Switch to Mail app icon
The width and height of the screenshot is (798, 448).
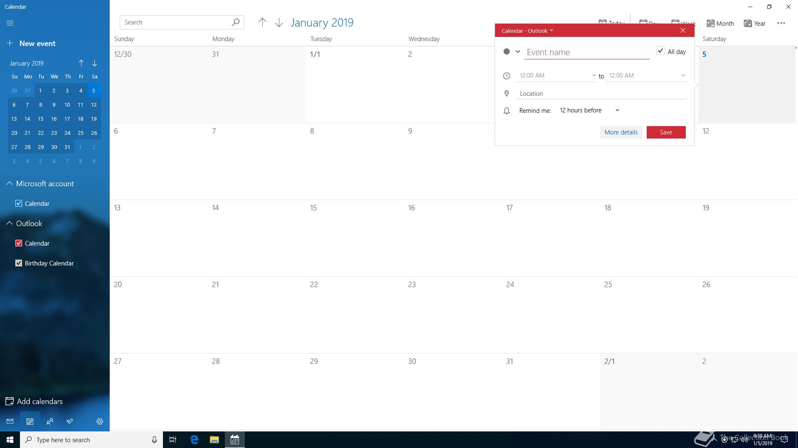[x=10, y=421]
